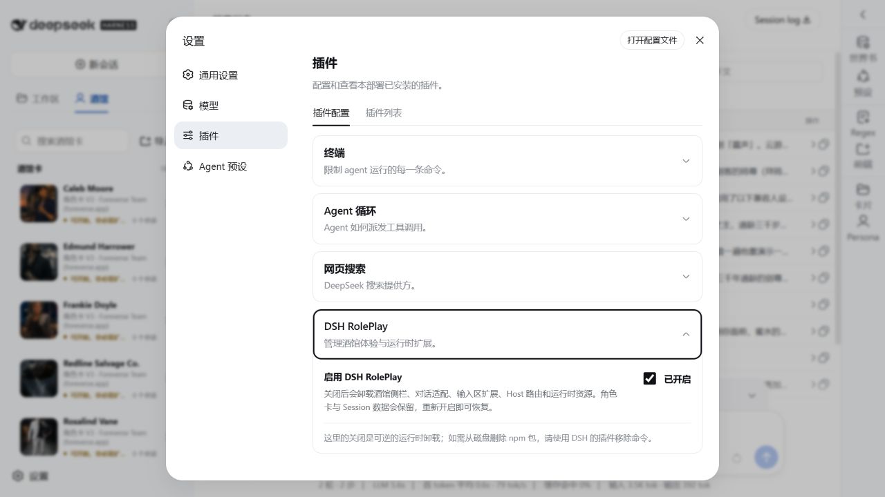Click the 新会话 button in background sidebar
This screenshot has width=885, height=497.
[97, 64]
